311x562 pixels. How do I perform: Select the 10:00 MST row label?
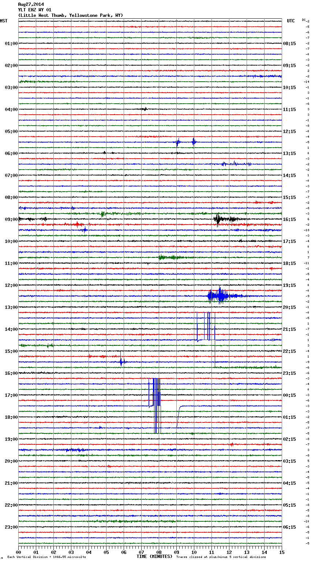11,241
